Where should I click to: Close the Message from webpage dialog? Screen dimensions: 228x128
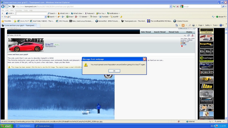coord(144,59)
